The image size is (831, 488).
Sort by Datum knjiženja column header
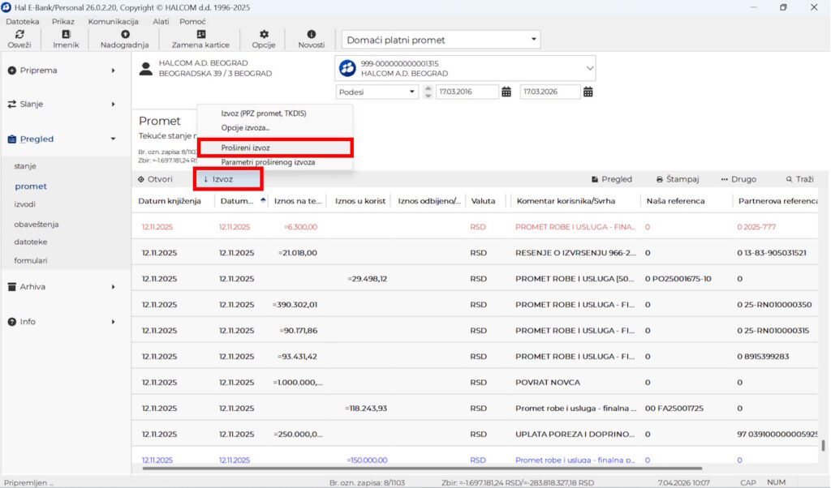click(x=169, y=200)
